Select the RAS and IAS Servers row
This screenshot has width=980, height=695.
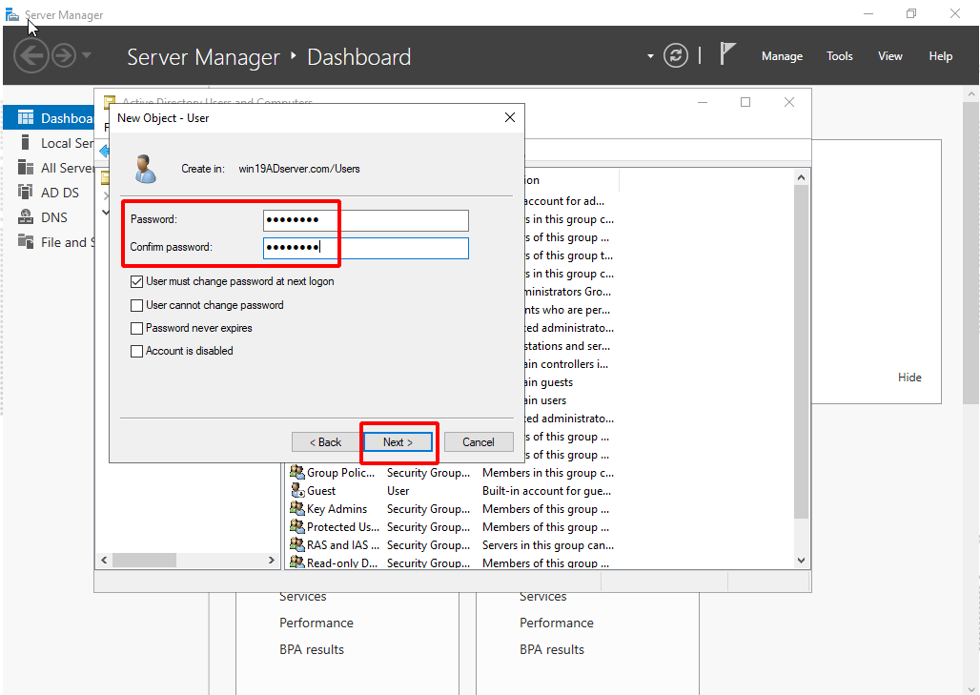(451, 545)
